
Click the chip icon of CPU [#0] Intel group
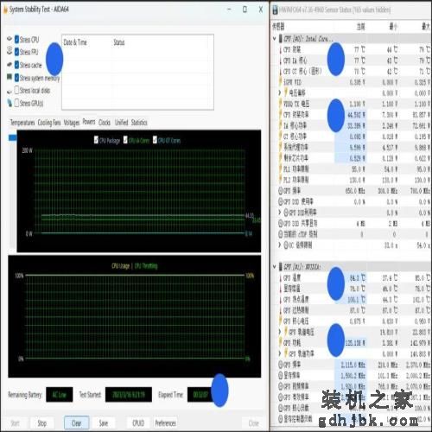280,39
